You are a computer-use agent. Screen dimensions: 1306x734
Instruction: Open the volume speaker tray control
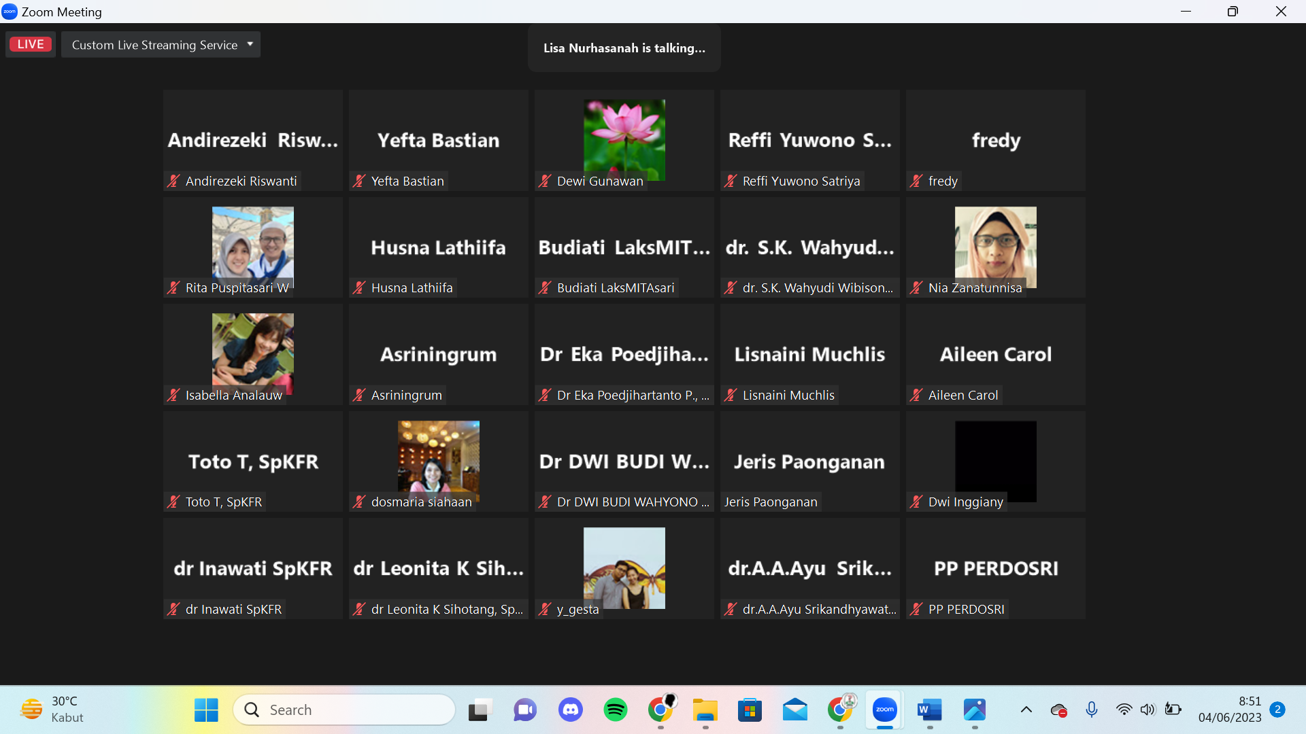[x=1148, y=710]
